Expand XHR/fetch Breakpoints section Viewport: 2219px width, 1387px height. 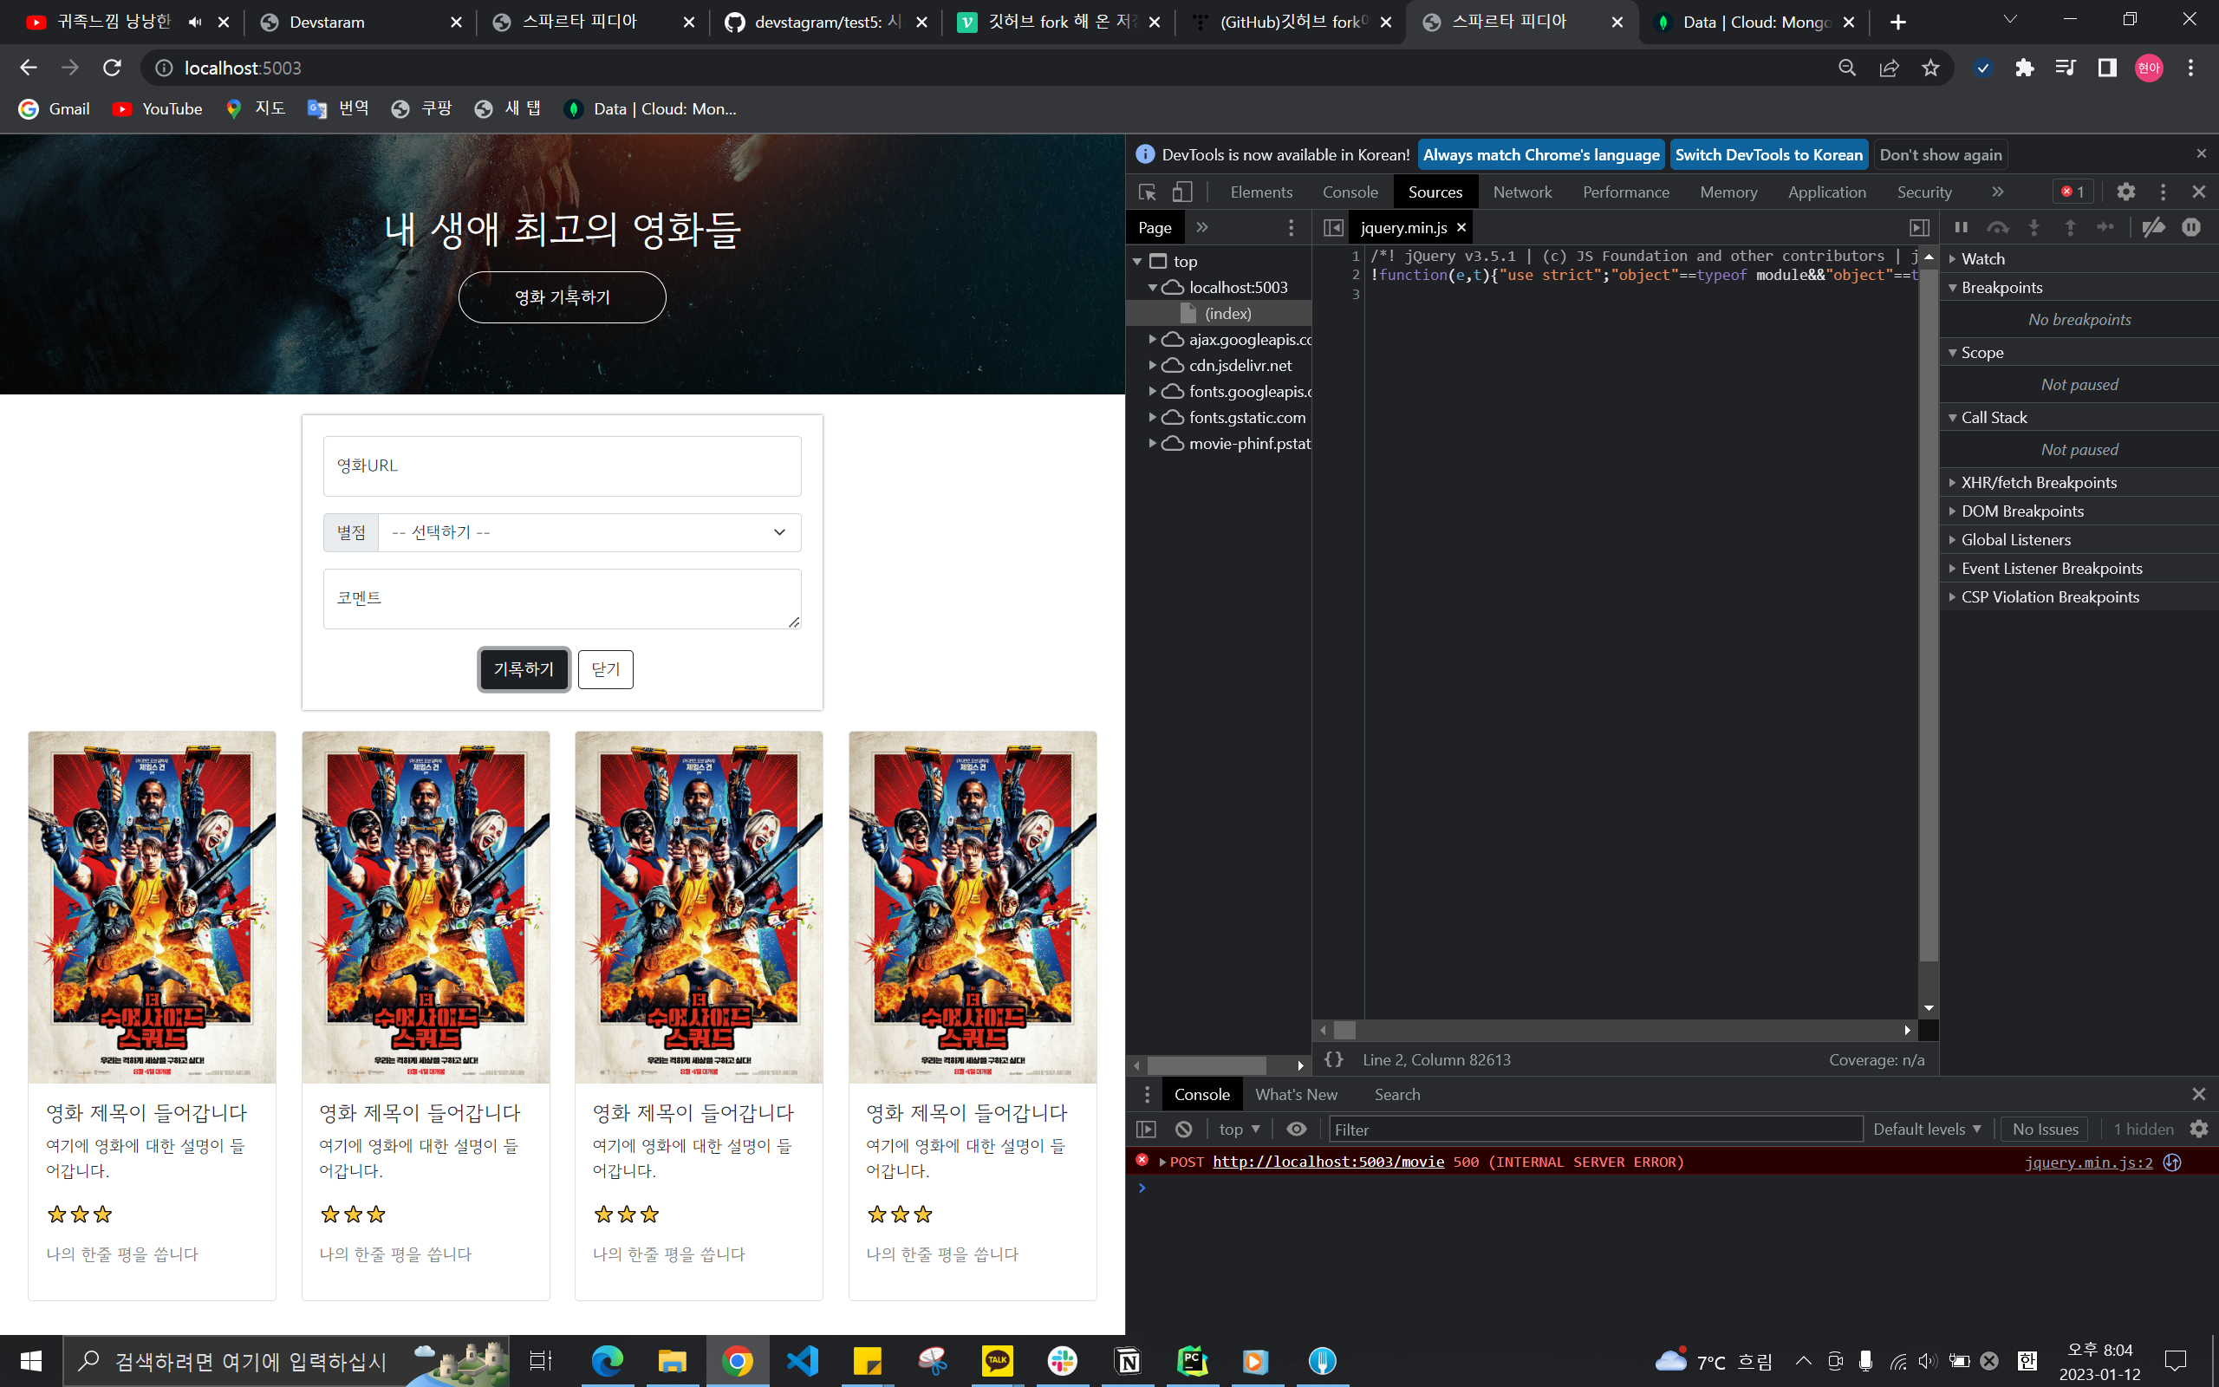[x=2079, y=483]
